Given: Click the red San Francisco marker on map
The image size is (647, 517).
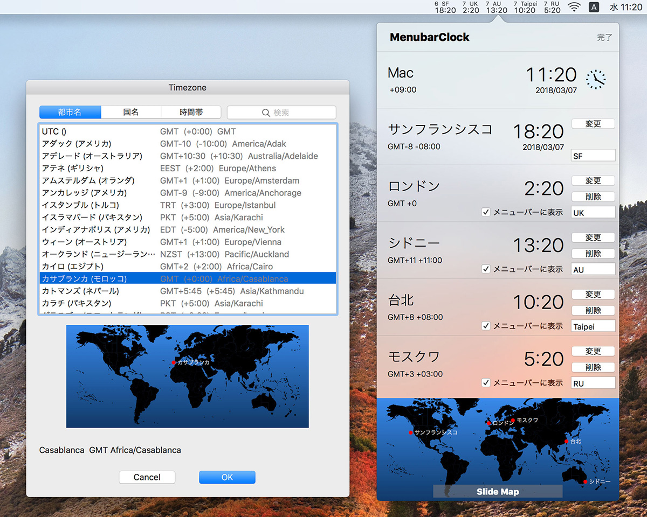Looking at the screenshot, I should pos(411,432).
